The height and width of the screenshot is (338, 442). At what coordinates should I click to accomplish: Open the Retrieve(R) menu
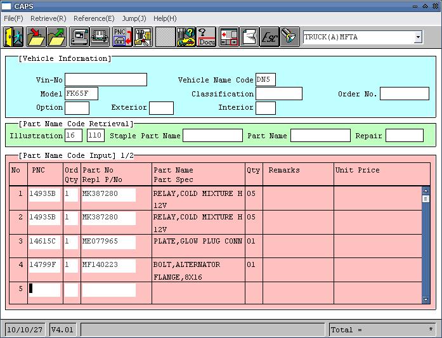pyautogui.click(x=48, y=18)
